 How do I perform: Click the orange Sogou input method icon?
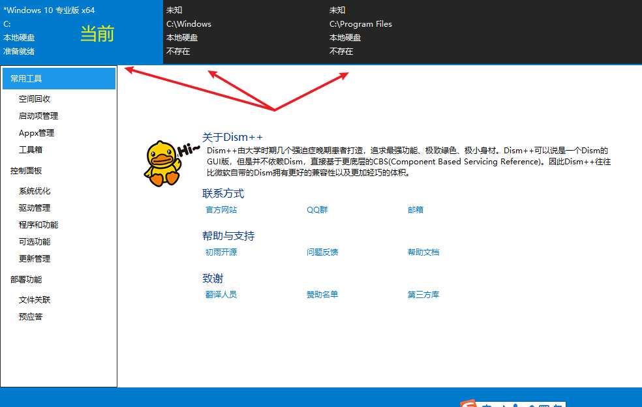(x=469, y=403)
